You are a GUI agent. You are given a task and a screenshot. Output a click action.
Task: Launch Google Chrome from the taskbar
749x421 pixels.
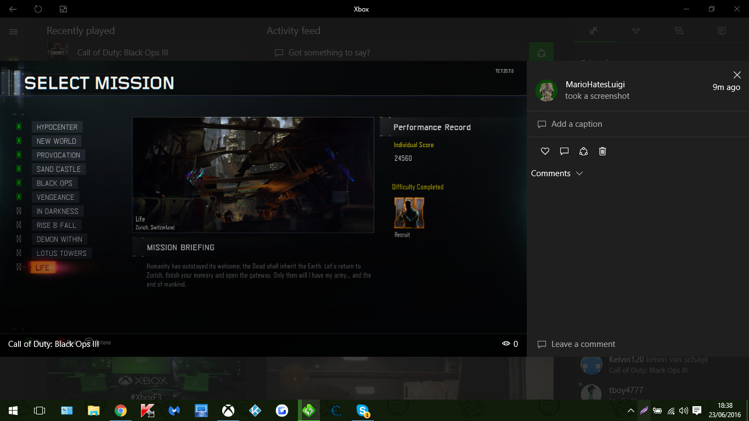coord(121,410)
